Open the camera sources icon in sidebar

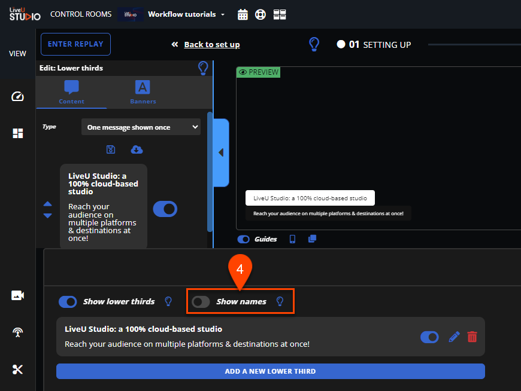[17, 295]
